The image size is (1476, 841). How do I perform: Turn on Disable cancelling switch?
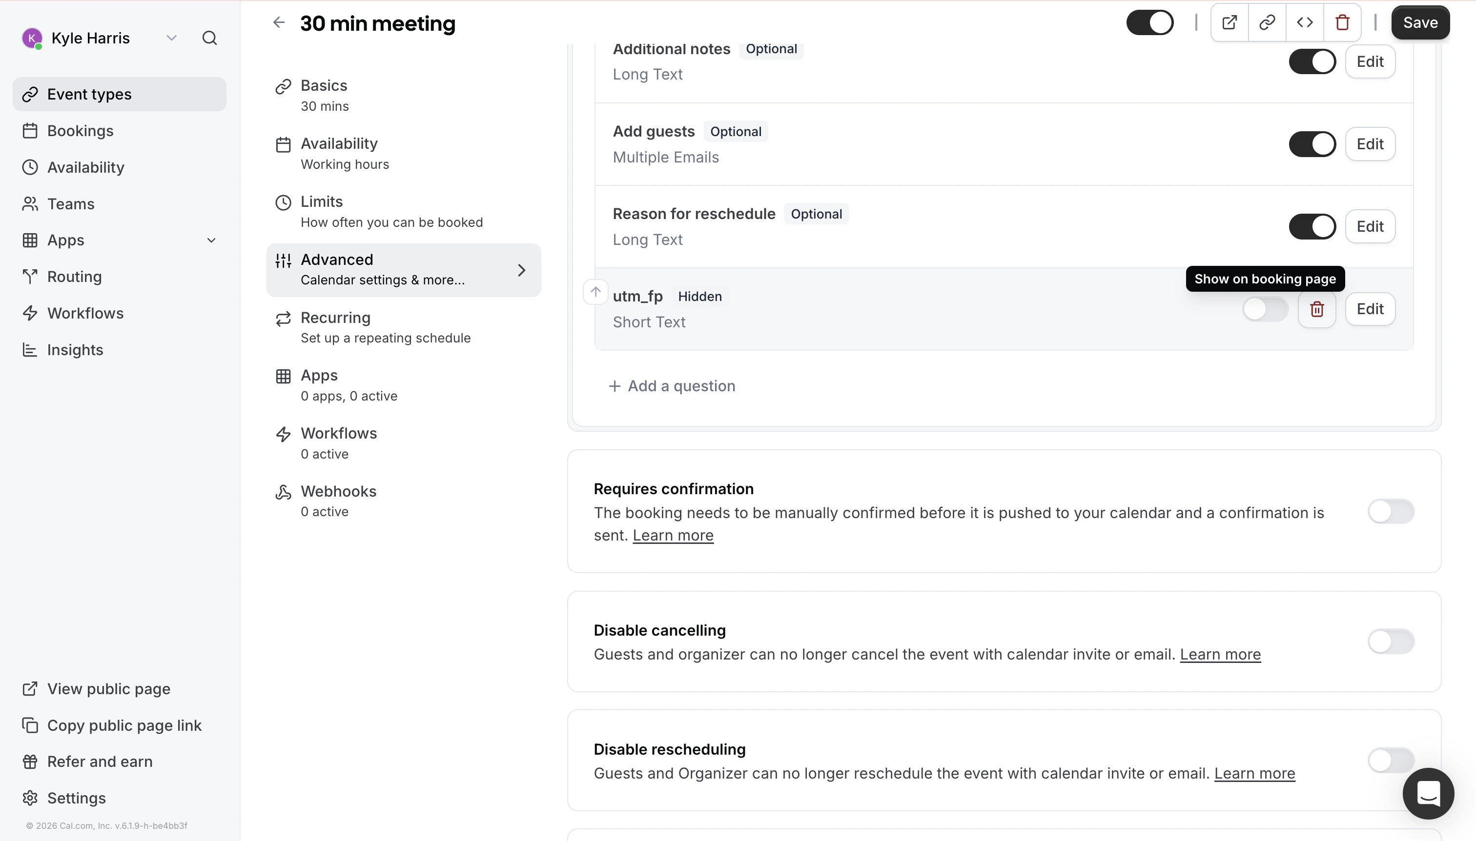click(x=1391, y=641)
